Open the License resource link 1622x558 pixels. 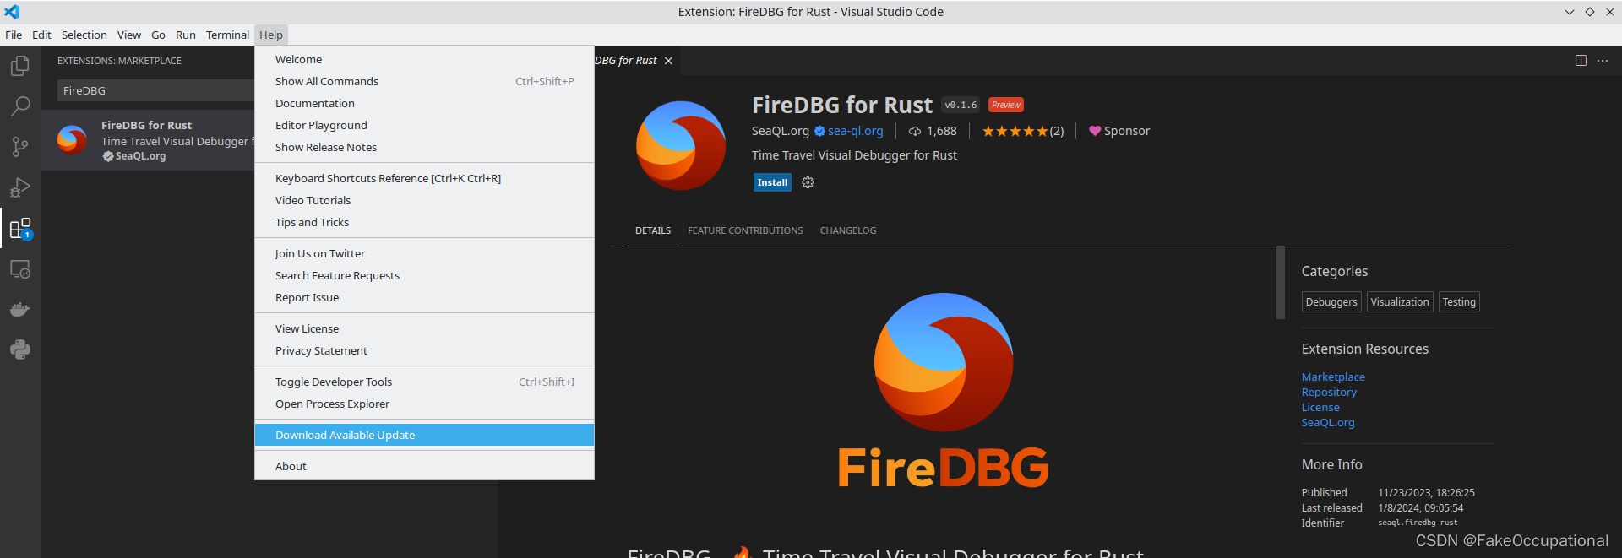pos(1320,408)
